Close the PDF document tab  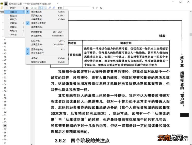57,4
